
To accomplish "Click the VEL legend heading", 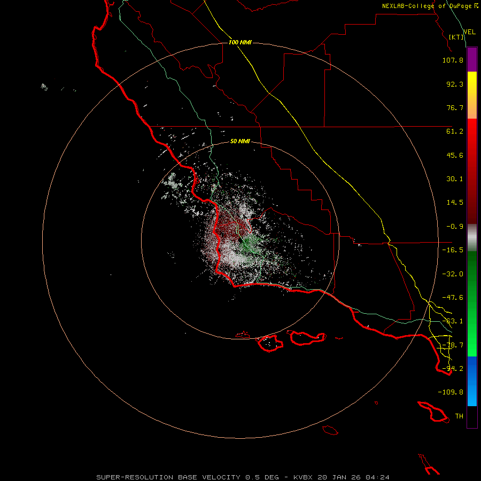I will click(469, 32).
